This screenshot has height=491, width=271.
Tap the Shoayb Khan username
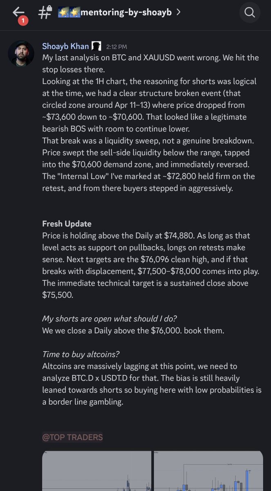click(65, 46)
